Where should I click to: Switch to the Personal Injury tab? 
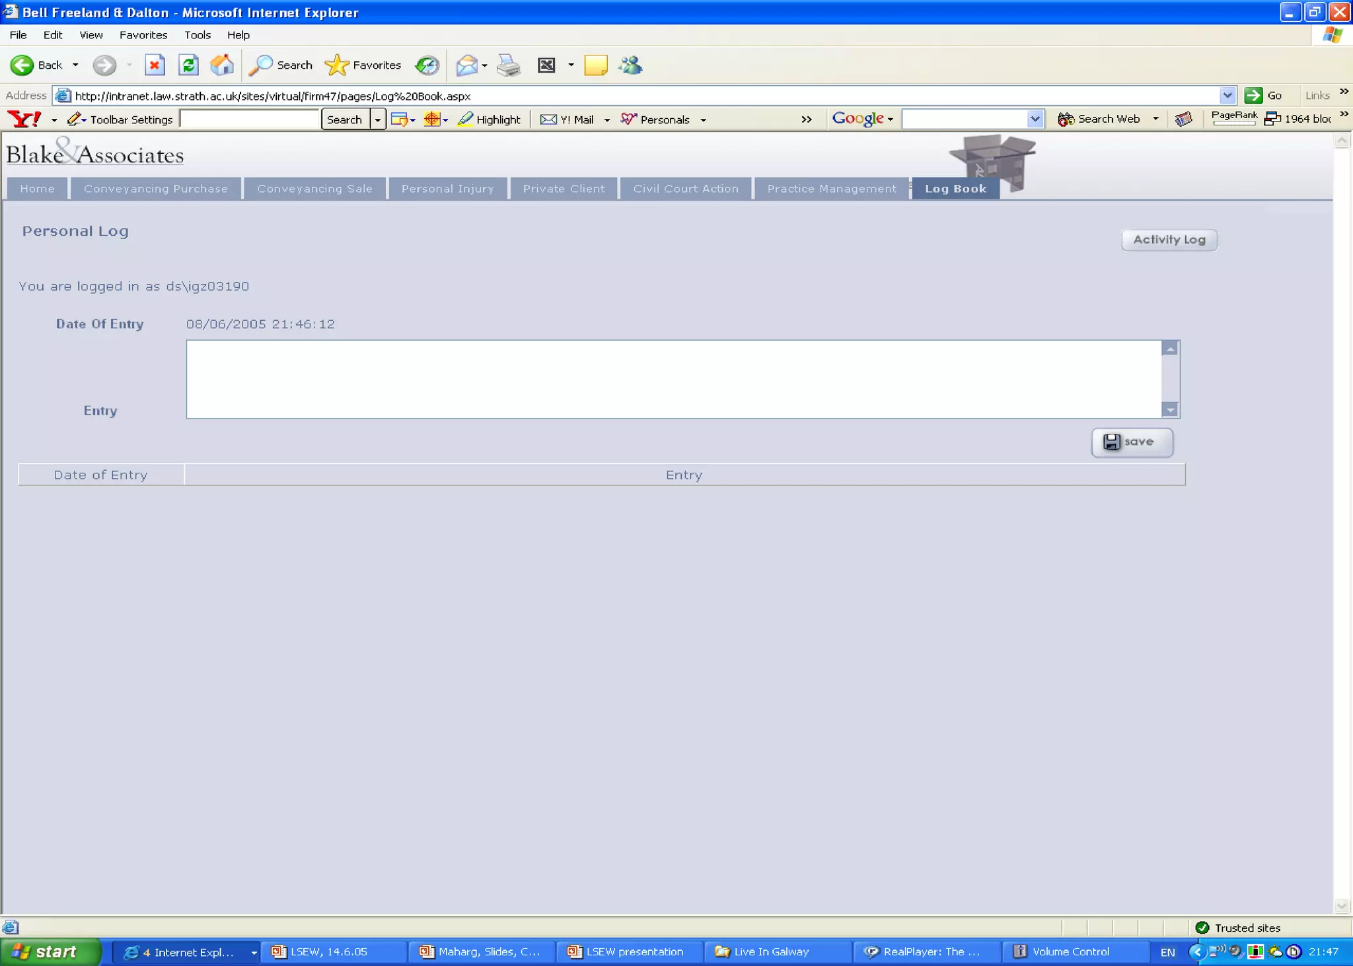pos(447,189)
